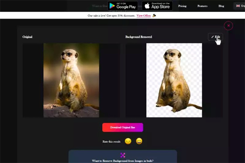This screenshot has height=163, width=245.
Task: Click the party popper icon beside View Offers
Action: [x=154, y=16]
